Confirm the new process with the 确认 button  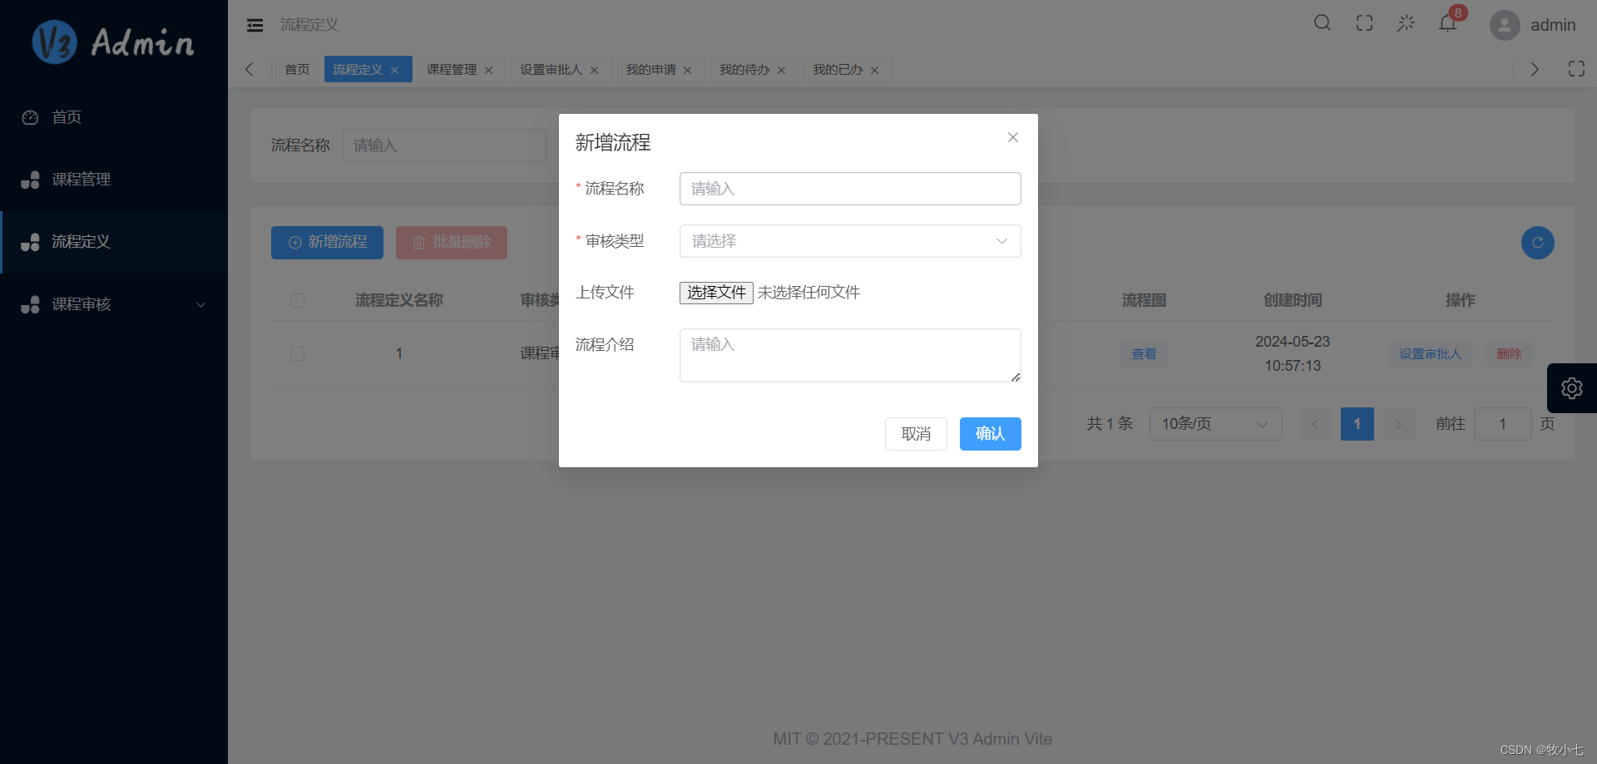pos(990,433)
